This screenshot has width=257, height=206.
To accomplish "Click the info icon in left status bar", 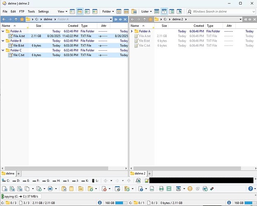I will click(100, 203).
